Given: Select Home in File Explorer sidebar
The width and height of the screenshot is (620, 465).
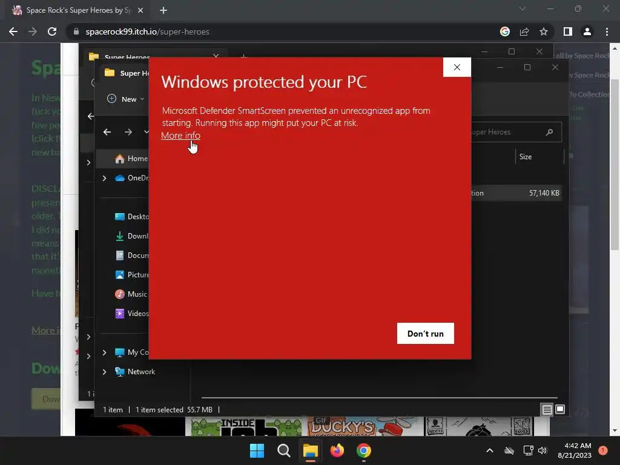Looking at the screenshot, I should point(131,159).
